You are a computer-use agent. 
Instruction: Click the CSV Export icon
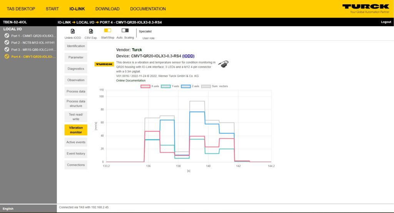[91, 31]
